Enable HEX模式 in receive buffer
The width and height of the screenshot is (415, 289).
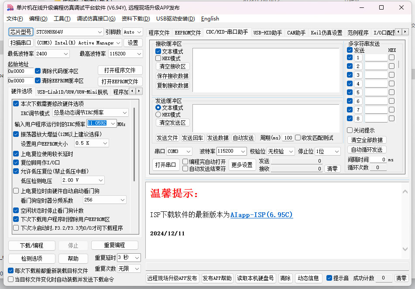[x=158, y=58]
